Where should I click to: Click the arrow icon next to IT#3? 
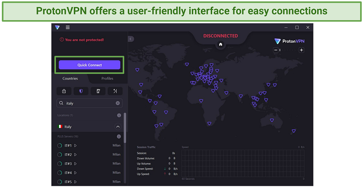[76, 164]
